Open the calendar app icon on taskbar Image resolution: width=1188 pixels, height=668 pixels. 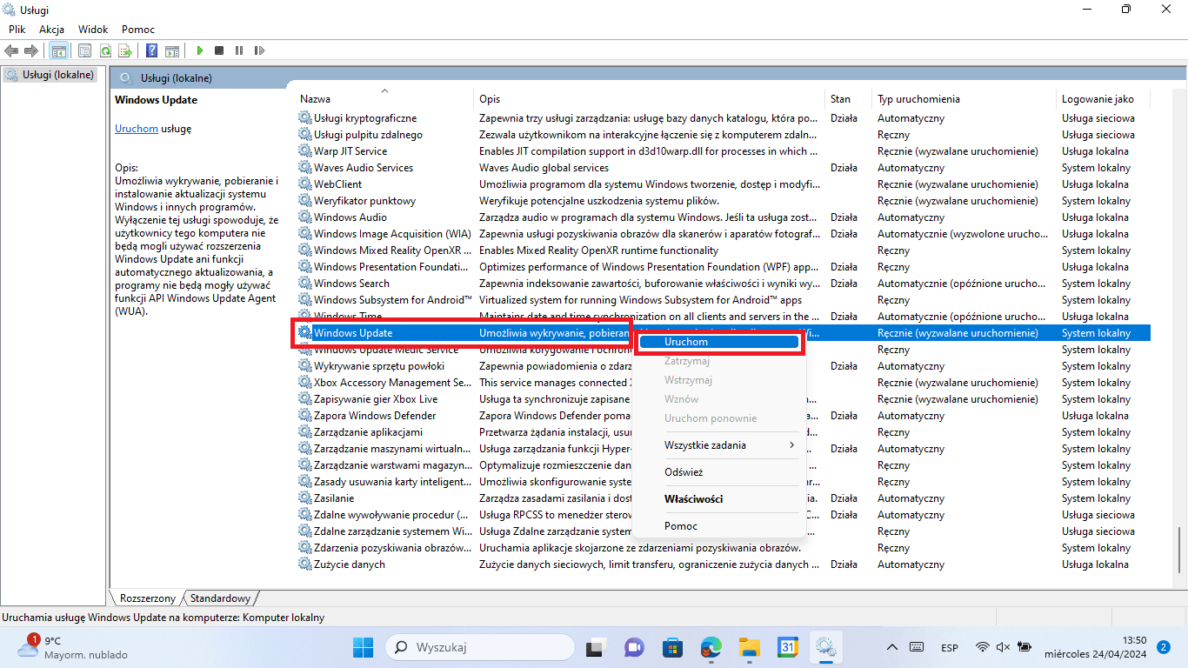pyautogui.click(x=788, y=647)
